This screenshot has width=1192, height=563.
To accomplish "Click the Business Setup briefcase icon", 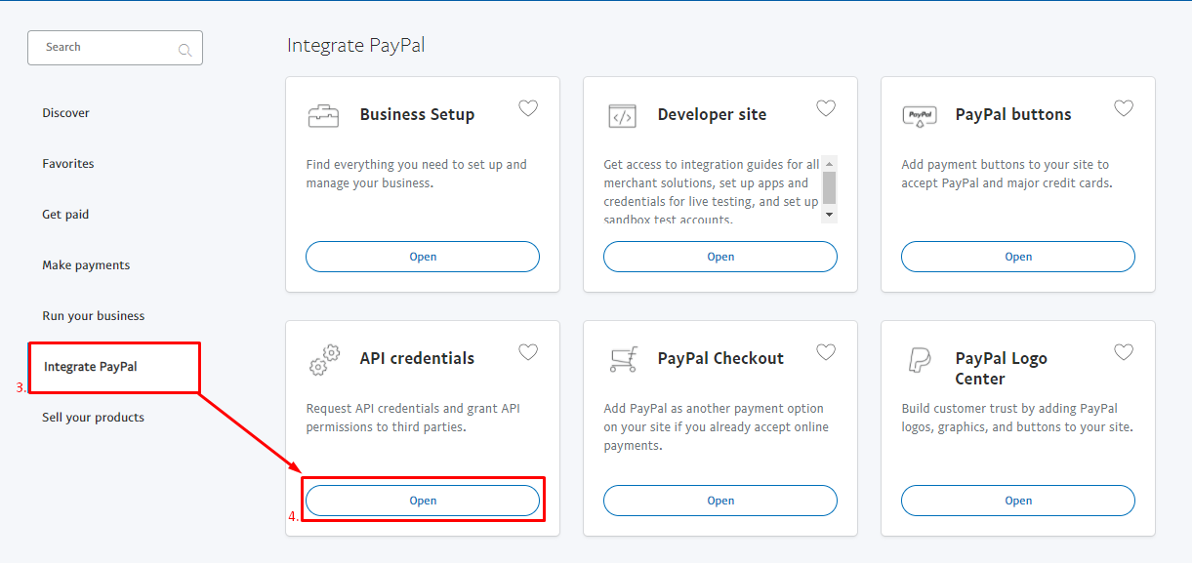I will click(323, 112).
